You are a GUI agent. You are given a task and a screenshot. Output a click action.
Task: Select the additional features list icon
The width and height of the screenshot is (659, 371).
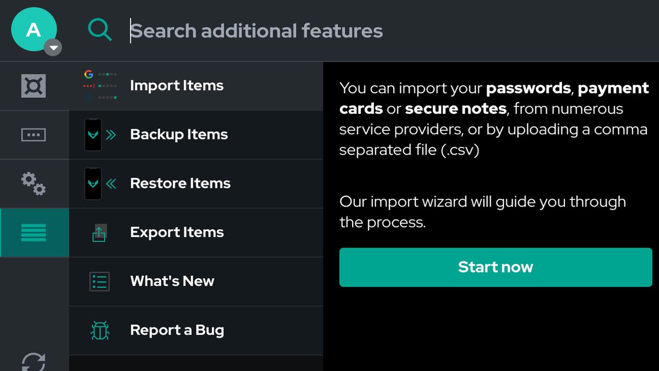point(33,232)
